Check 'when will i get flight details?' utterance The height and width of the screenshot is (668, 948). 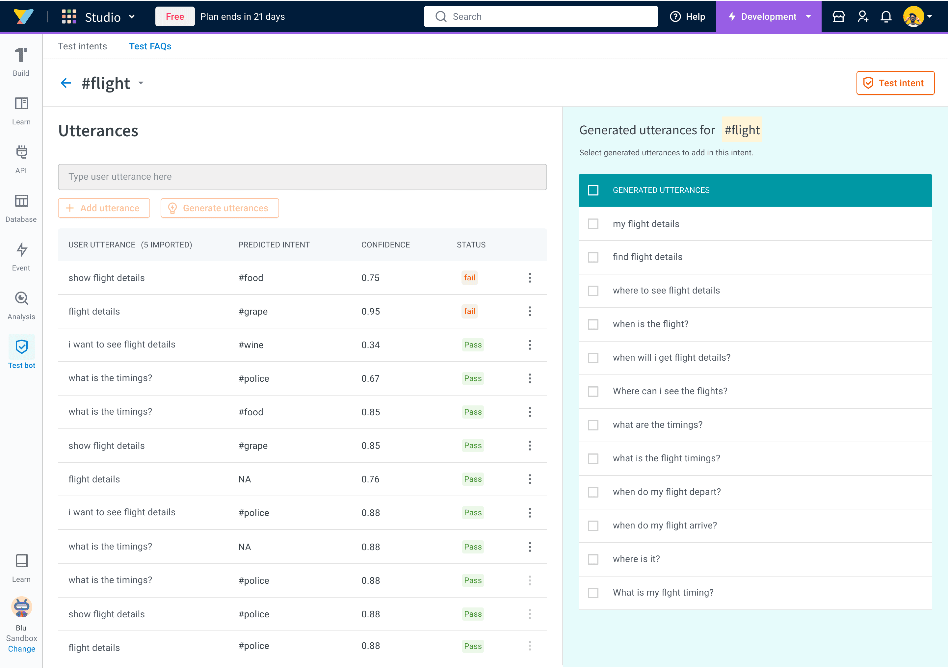tap(593, 358)
